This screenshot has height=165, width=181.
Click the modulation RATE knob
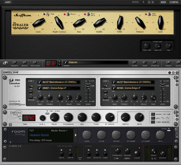[139, 117]
